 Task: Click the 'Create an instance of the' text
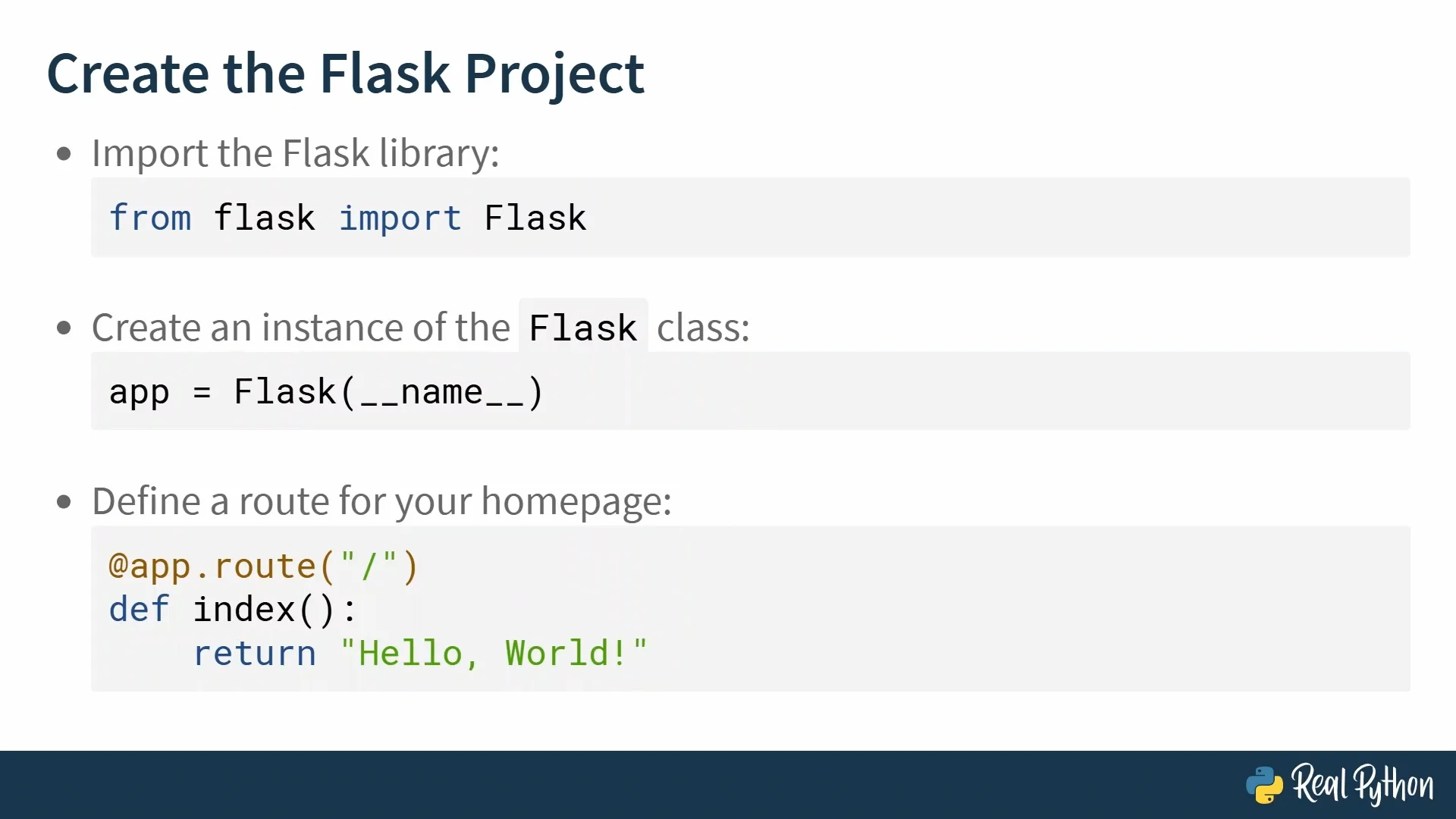(x=300, y=328)
